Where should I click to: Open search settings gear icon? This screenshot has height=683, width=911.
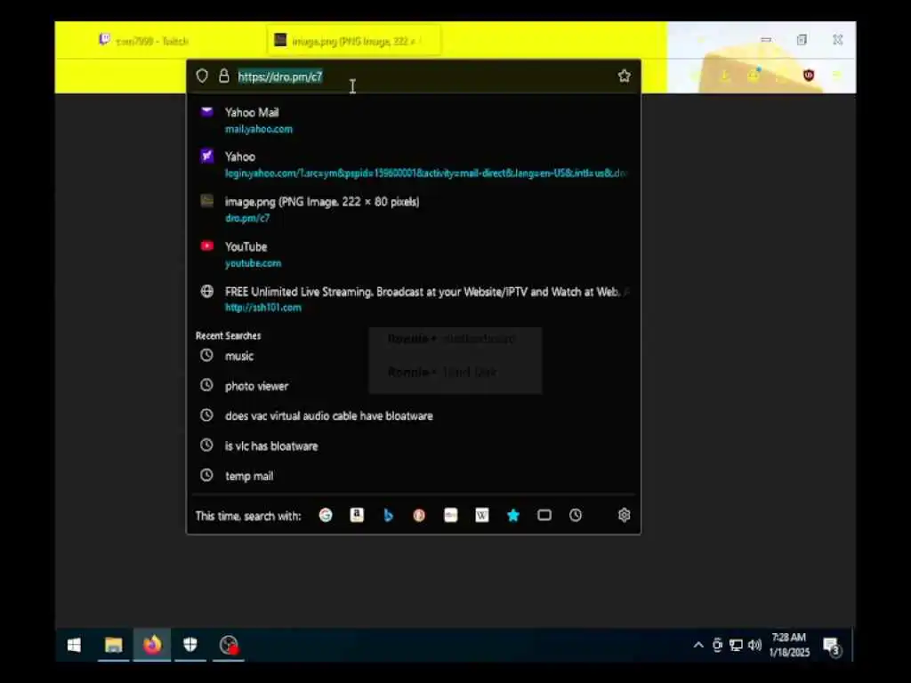624,515
